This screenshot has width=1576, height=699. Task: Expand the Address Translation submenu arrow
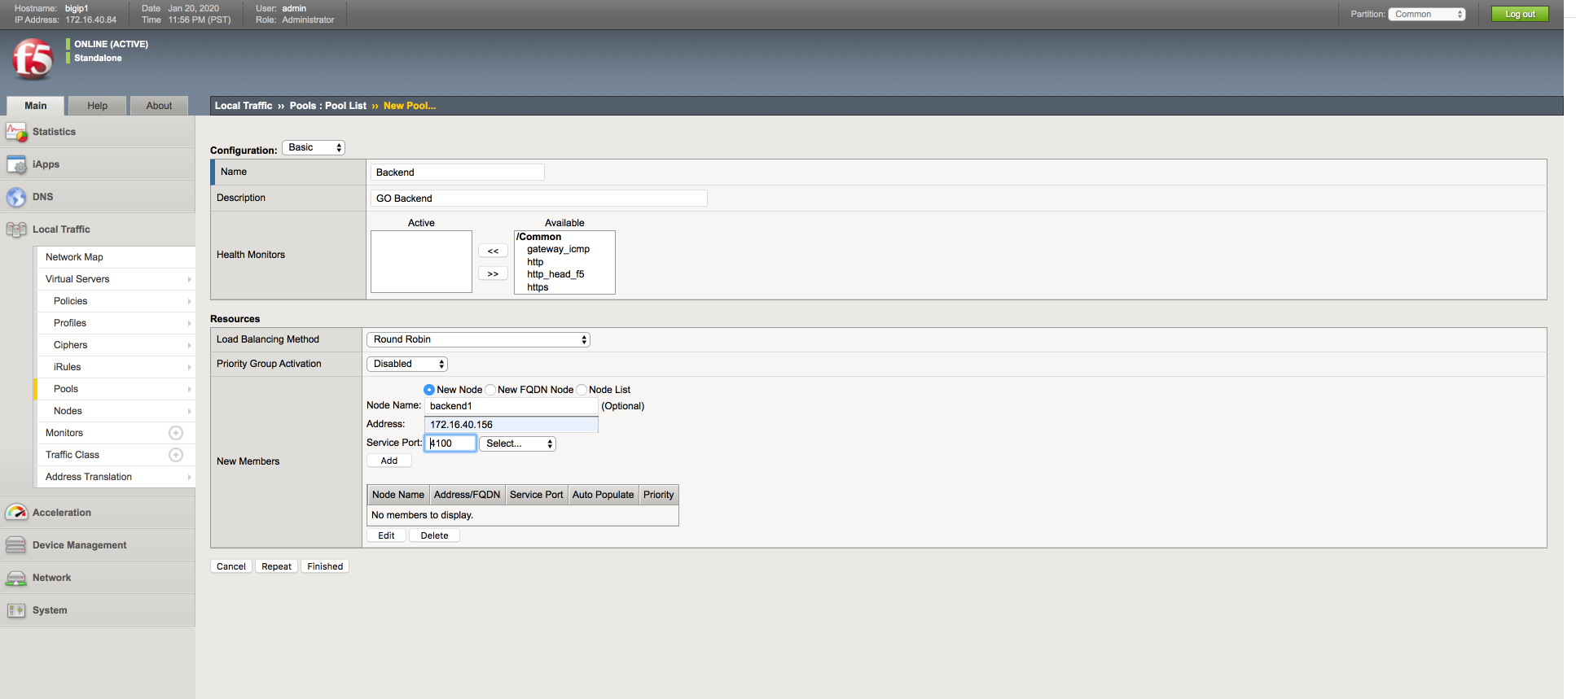pyautogui.click(x=189, y=477)
